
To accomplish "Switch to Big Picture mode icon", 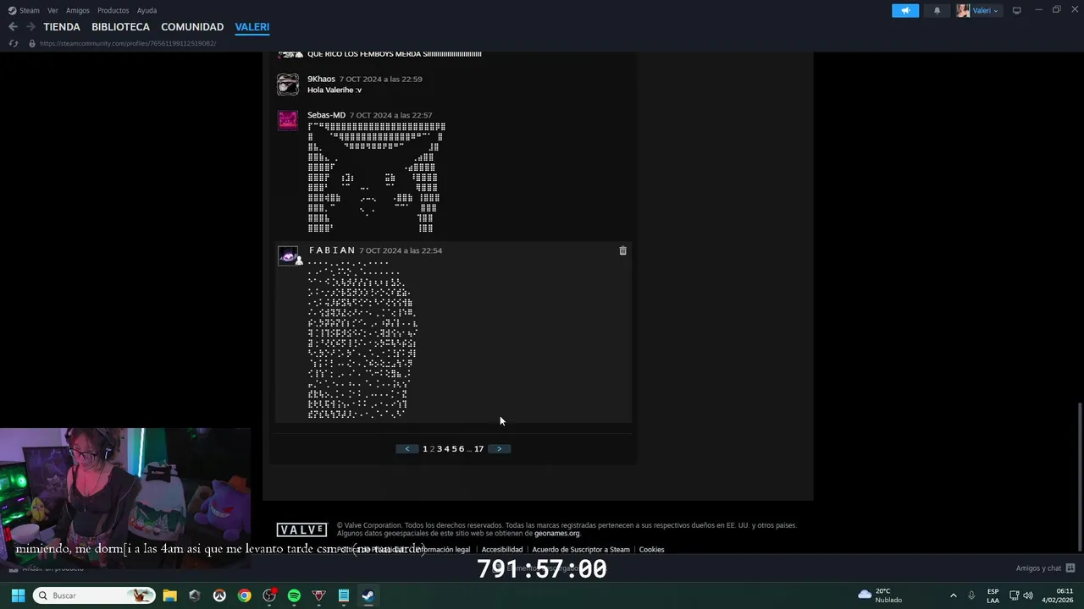I will [1017, 10].
